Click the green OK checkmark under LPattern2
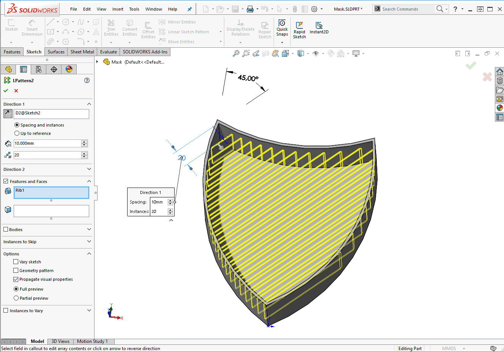 [x=6, y=91]
